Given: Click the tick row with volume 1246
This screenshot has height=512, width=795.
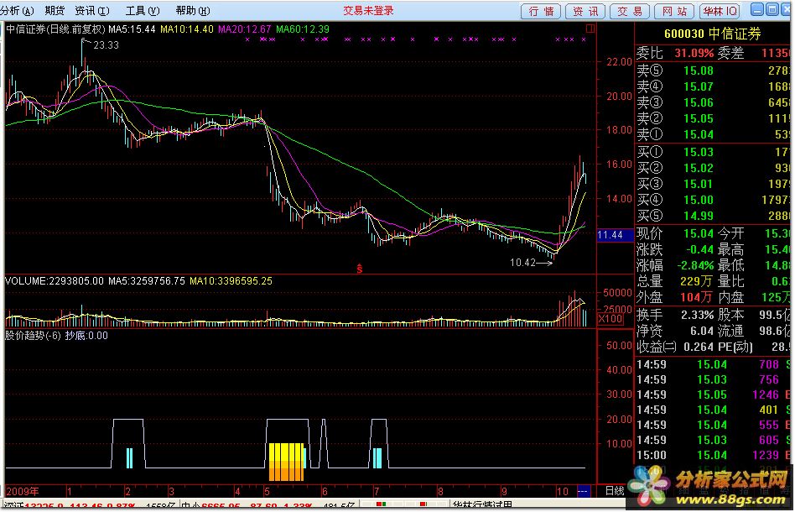Looking at the screenshot, I should coord(712,394).
